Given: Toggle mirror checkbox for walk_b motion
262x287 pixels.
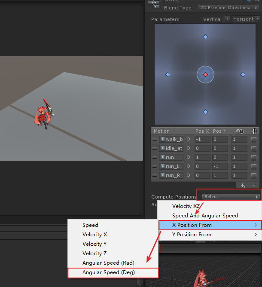Looking at the screenshot, I should (253, 140).
